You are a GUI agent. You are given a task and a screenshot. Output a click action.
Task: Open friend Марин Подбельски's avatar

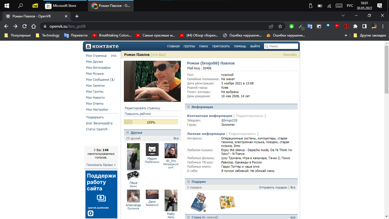(x=152, y=149)
